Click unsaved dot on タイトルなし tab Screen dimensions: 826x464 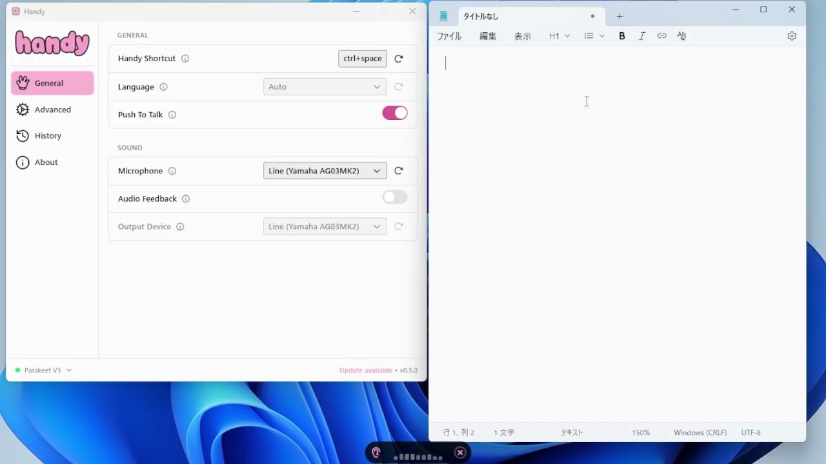(592, 17)
